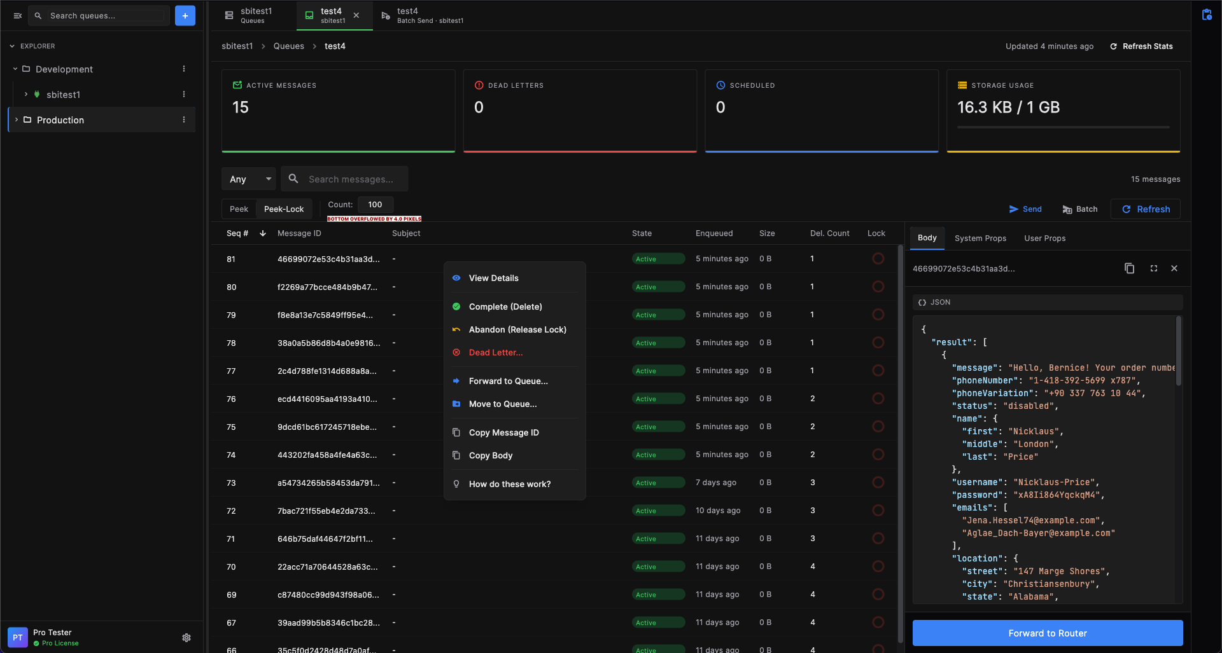Screen dimensions: 1222x653
Task: Copy message body using copy icon
Action: coord(1129,268)
